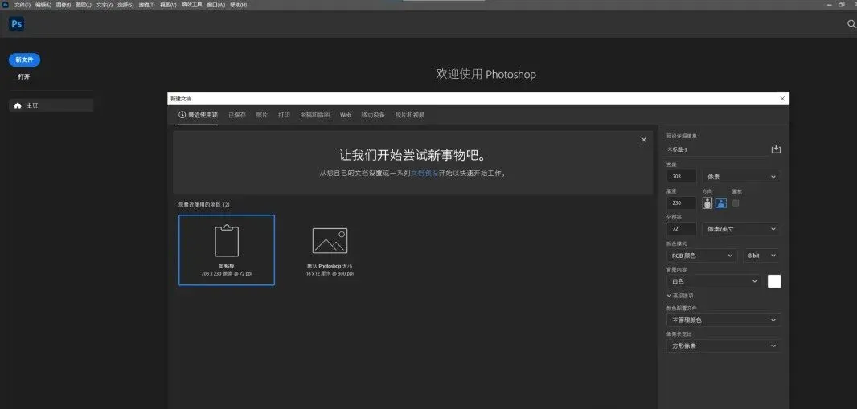The height and width of the screenshot is (409, 857).
Task: Open the 视图(V) menu
Action: (x=168, y=4)
